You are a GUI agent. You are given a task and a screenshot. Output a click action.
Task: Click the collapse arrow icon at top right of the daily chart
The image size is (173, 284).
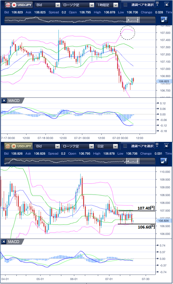click(167, 146)
